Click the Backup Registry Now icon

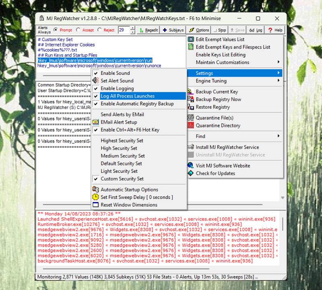[191, 99]
